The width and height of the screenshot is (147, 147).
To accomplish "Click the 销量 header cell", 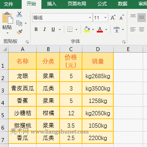I will pos(98,61).
